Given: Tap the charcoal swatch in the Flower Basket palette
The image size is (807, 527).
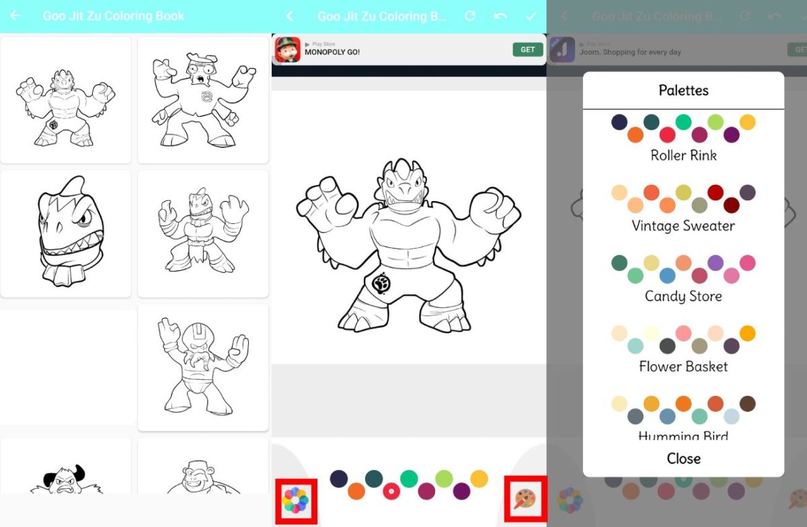Looking at the screenshot, I should (668, 346).
